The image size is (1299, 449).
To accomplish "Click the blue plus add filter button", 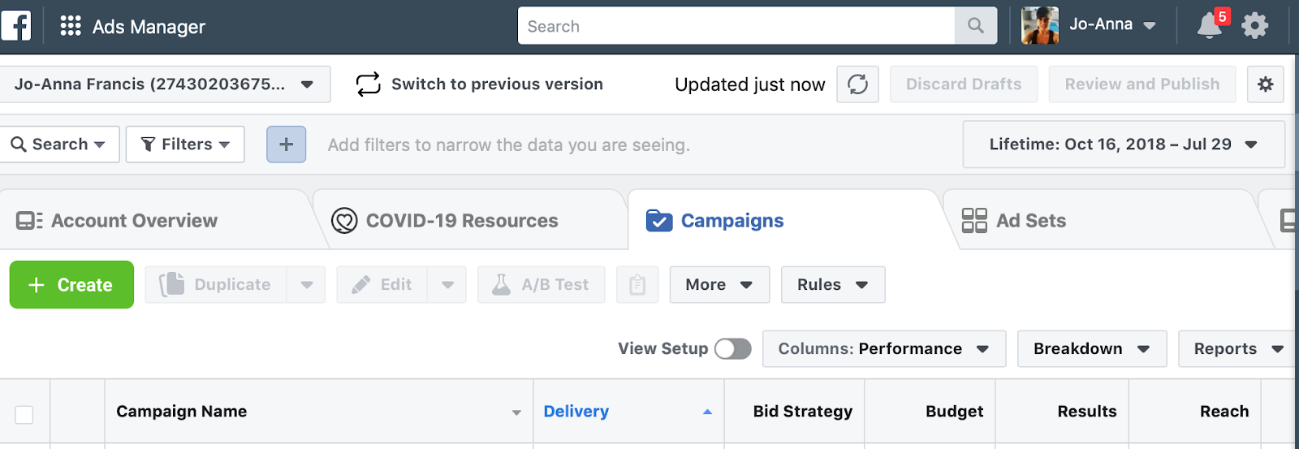I will (x=287, y=145).
